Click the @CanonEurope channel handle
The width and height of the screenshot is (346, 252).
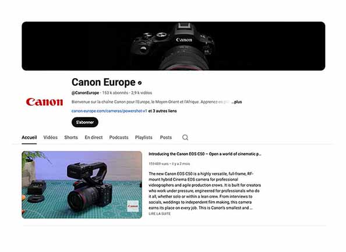(x=85, y=93)
